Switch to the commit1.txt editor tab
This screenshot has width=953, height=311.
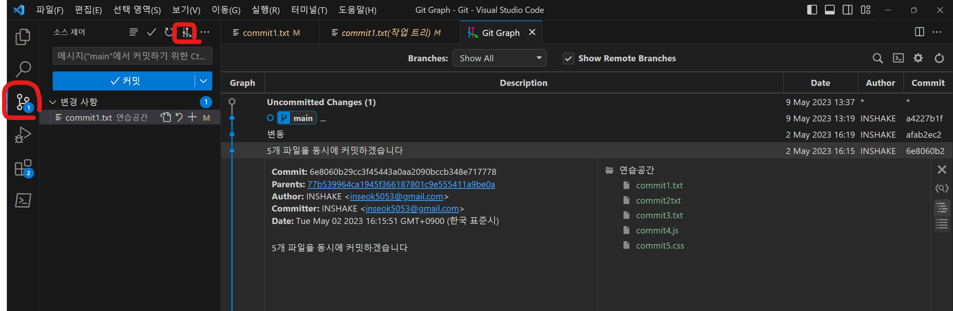(x=270, y=33)
